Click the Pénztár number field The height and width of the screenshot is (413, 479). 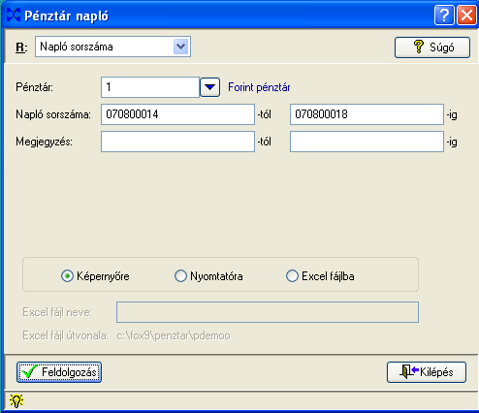coord(150,87)
